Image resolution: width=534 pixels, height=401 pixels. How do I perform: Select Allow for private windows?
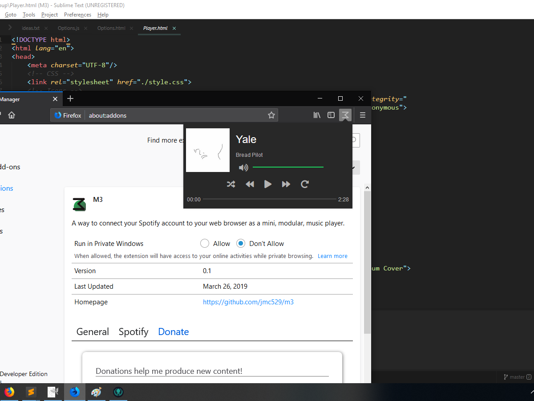point(205,243)
